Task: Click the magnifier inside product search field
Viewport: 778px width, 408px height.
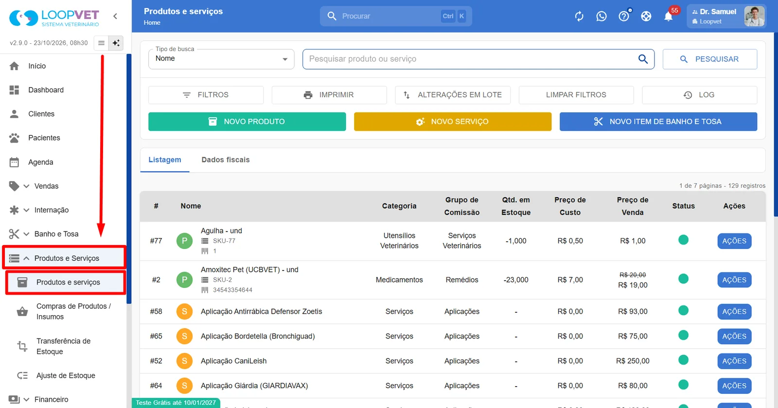Action: [643, 59]
